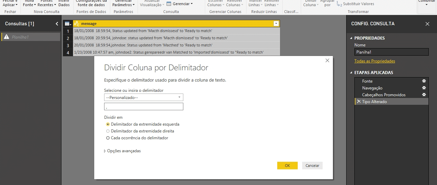Screen dimensions: 437x185
Task: Click the Nome field containing Planilha1
Action: [392, 52]
